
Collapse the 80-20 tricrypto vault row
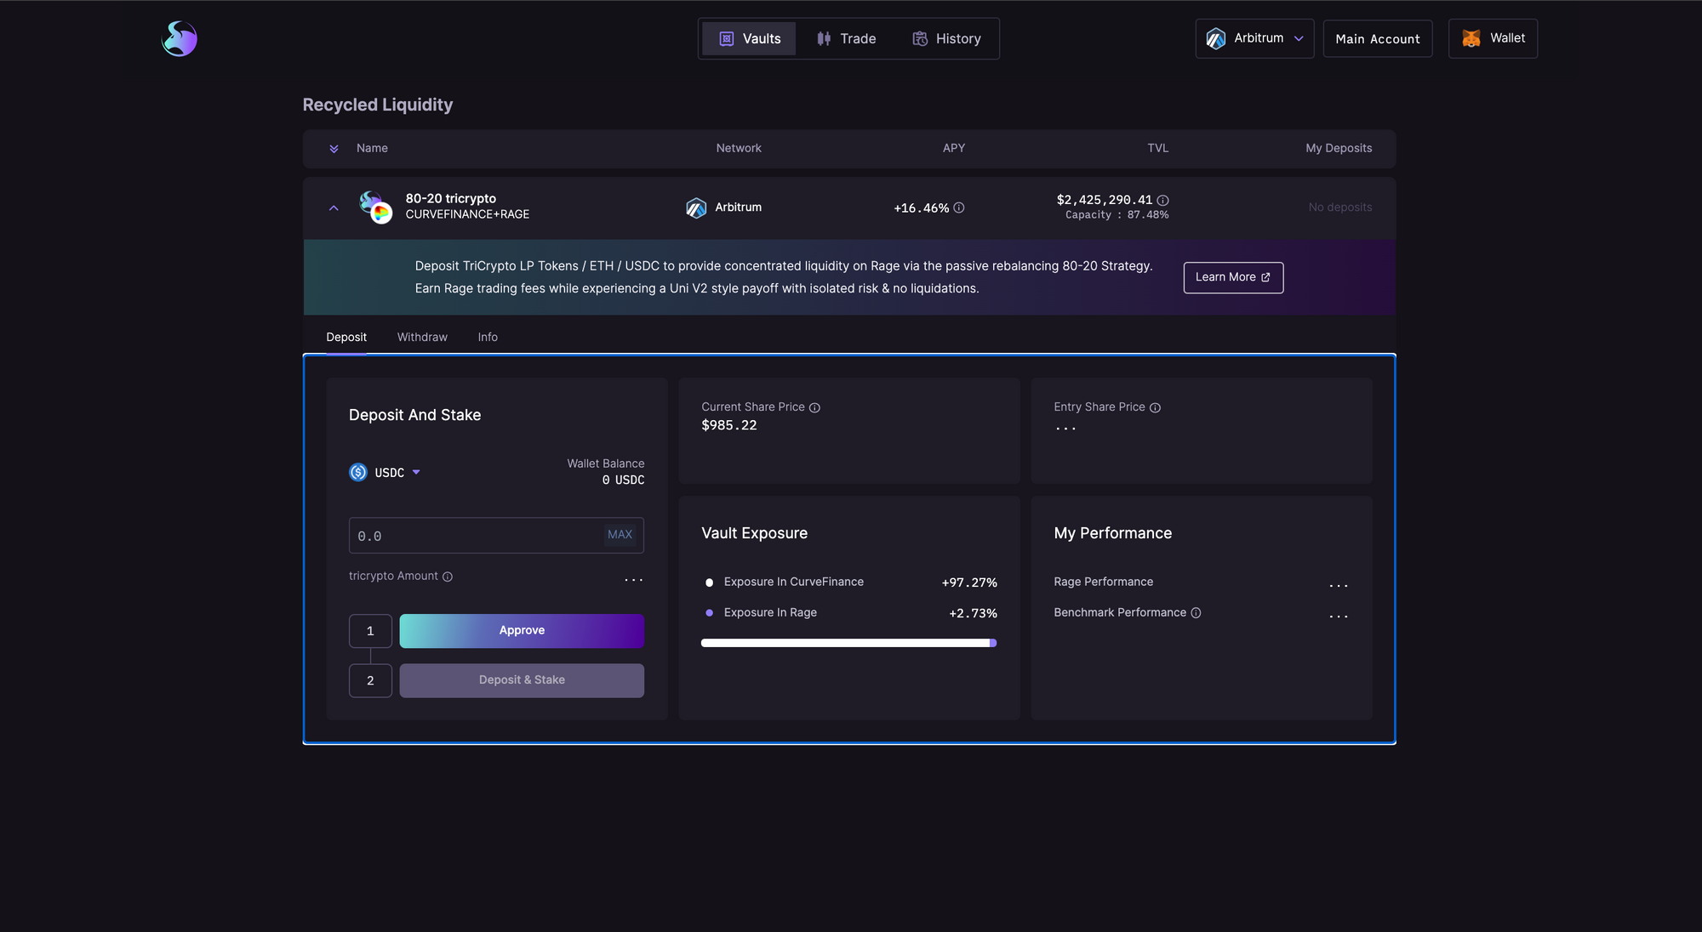coord(334,207)
